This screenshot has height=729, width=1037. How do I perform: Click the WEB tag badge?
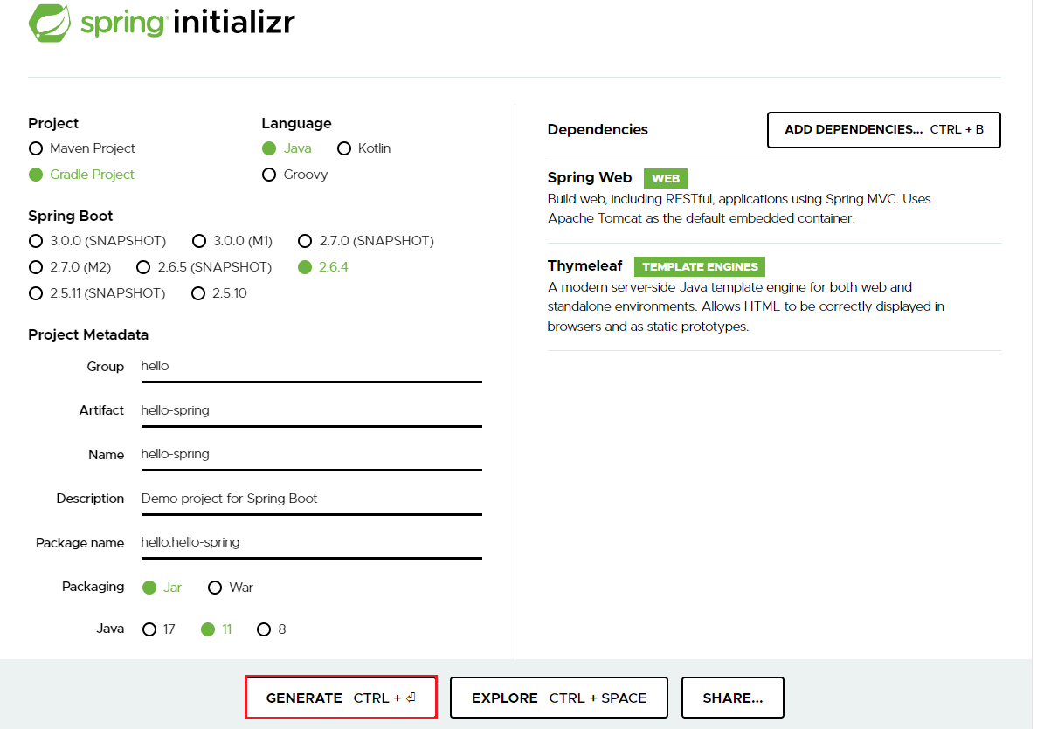[666, 178]
